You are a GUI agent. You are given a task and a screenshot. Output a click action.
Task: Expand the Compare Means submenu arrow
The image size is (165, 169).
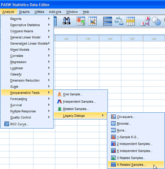49,31
